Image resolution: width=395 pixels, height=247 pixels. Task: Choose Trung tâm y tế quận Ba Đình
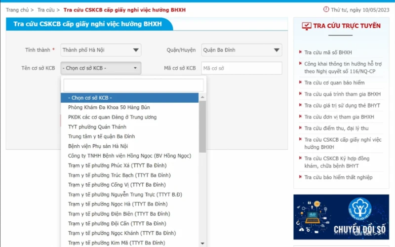[x=101, y=136]
